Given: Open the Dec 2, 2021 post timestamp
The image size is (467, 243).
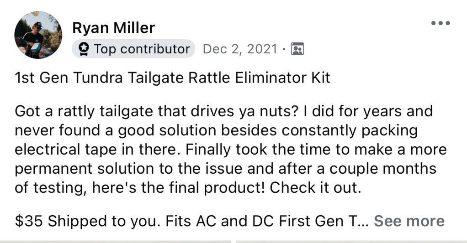Looking at the screenshot, I should click(x=240, y=49).
